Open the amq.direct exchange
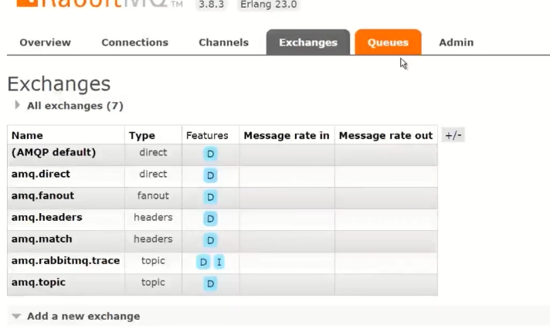Screen dimensions: 550x329 [41, 174]
